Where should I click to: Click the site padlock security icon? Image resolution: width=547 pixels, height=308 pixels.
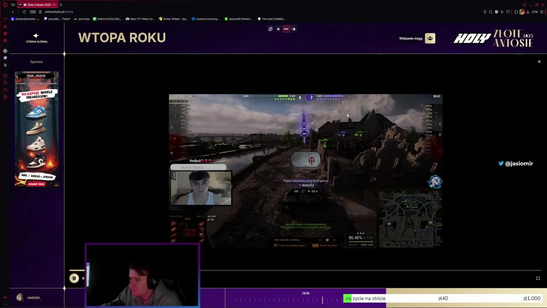[41, 12]
